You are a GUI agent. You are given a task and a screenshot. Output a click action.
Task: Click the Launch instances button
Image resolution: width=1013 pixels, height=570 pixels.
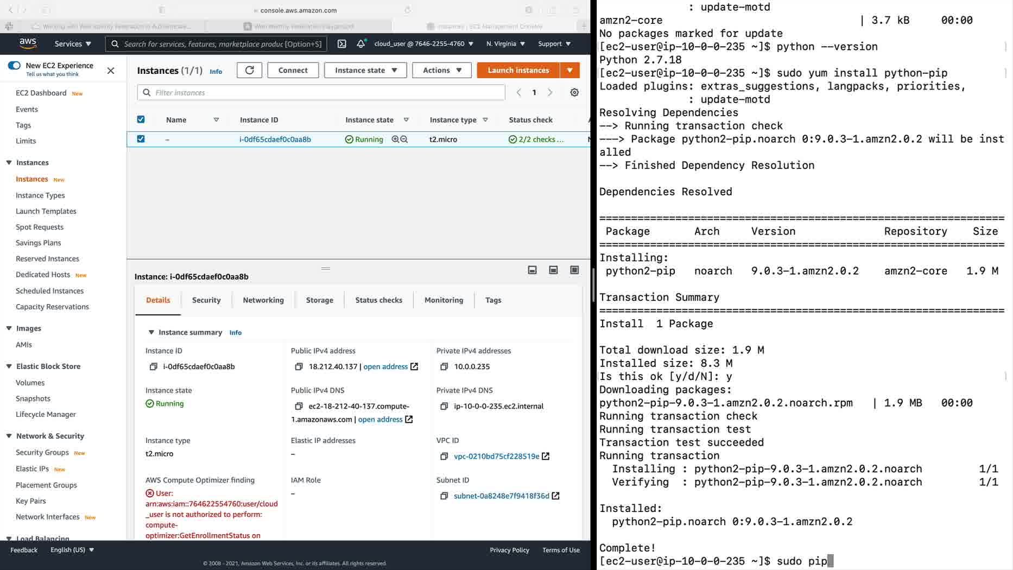click(518, 70)
